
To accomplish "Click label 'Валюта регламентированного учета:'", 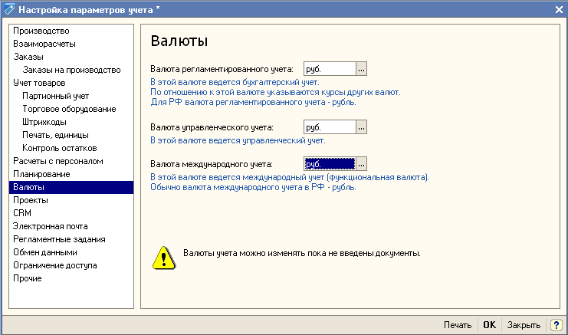I will [222, 69].
